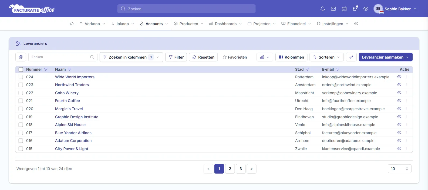Open the Graphic Design Institute link

(x=77, y=117)
